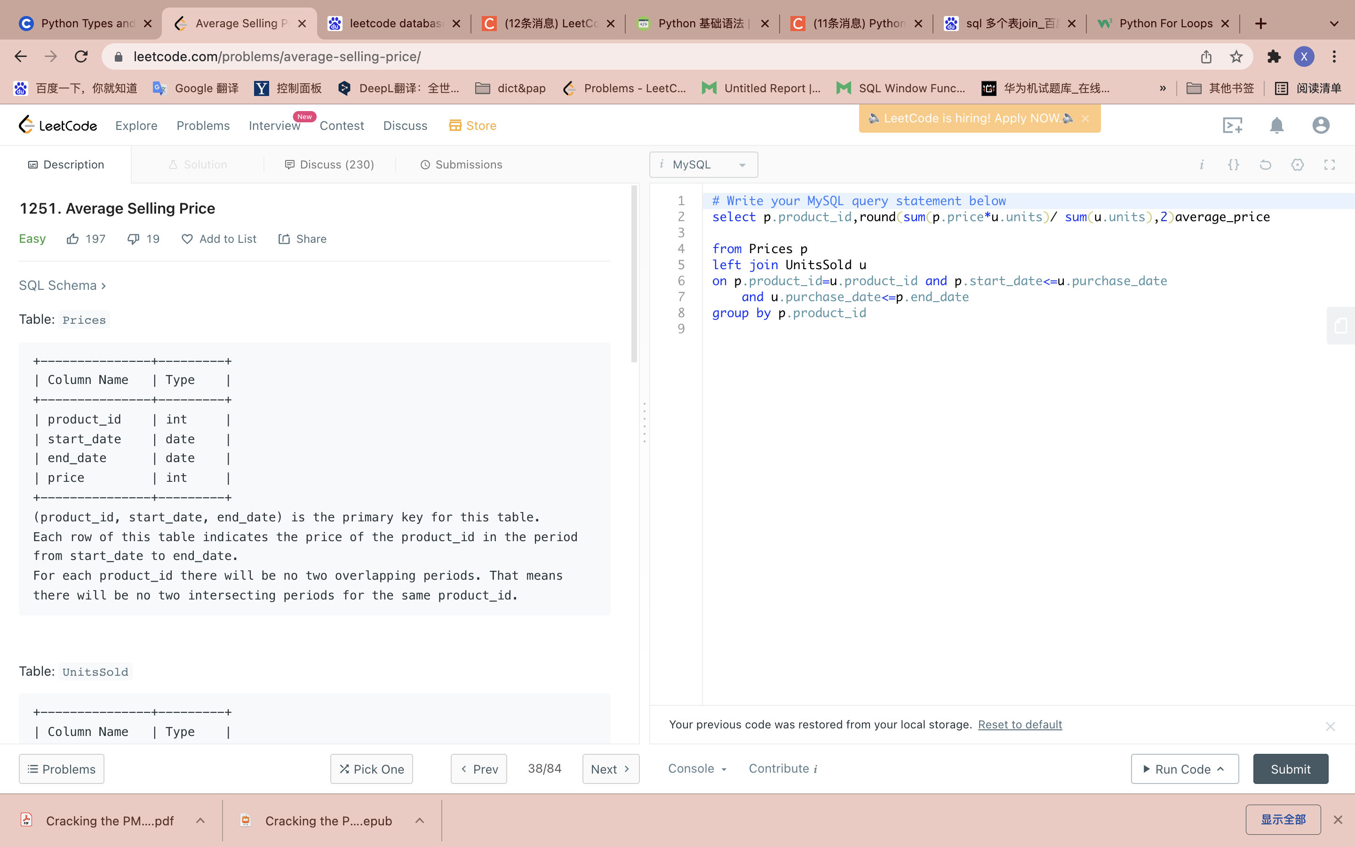Image resolution: width=1355 pixels, height=847 pixels.
Task: Bookmark page with the star icon
Action: (x=1236, y=56)
